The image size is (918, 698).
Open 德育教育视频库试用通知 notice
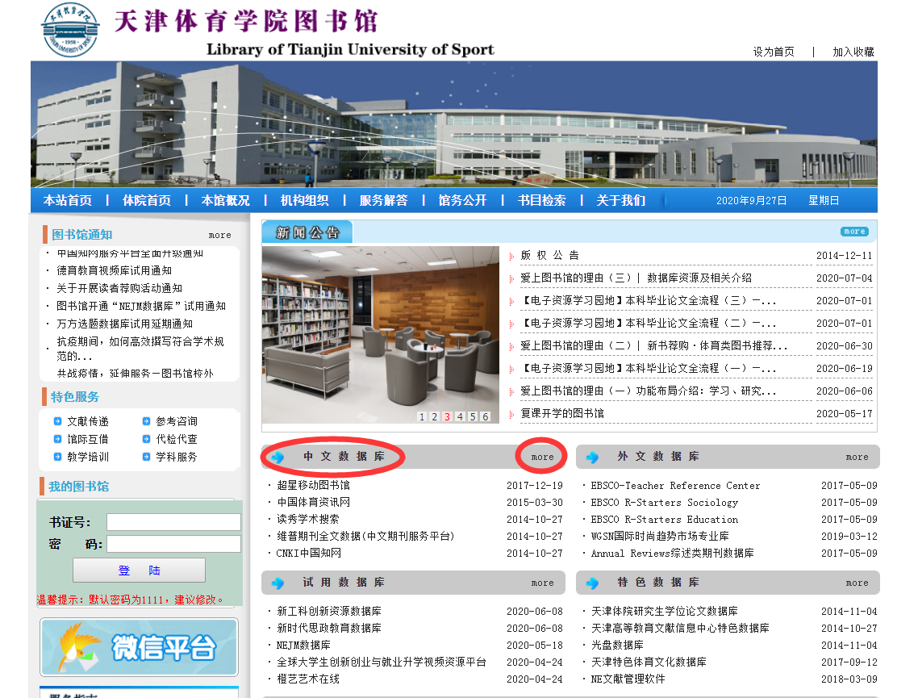pos(115,270)
